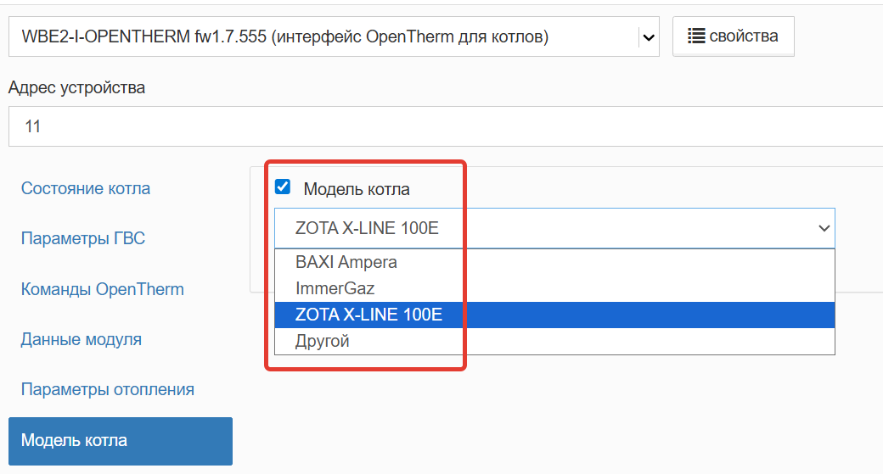The width and height of the screenshot is (883, 474).
Task: Toggle the Модель котла checkbox
Action: click(283, 187)
